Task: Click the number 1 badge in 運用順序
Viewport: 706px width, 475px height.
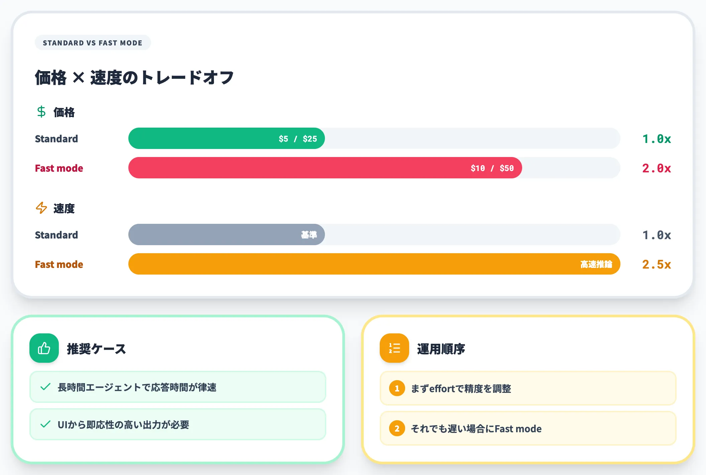Action: 397,388
